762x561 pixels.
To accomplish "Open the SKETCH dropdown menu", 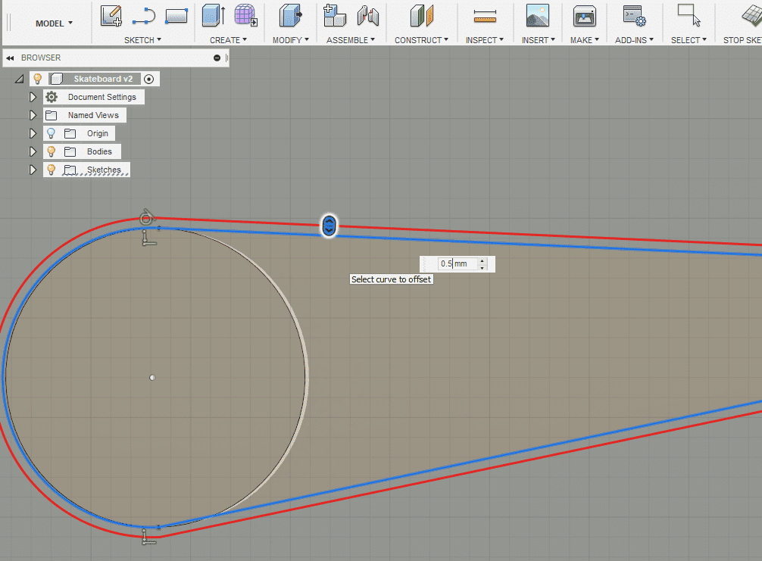I will [x=142, y=40].
